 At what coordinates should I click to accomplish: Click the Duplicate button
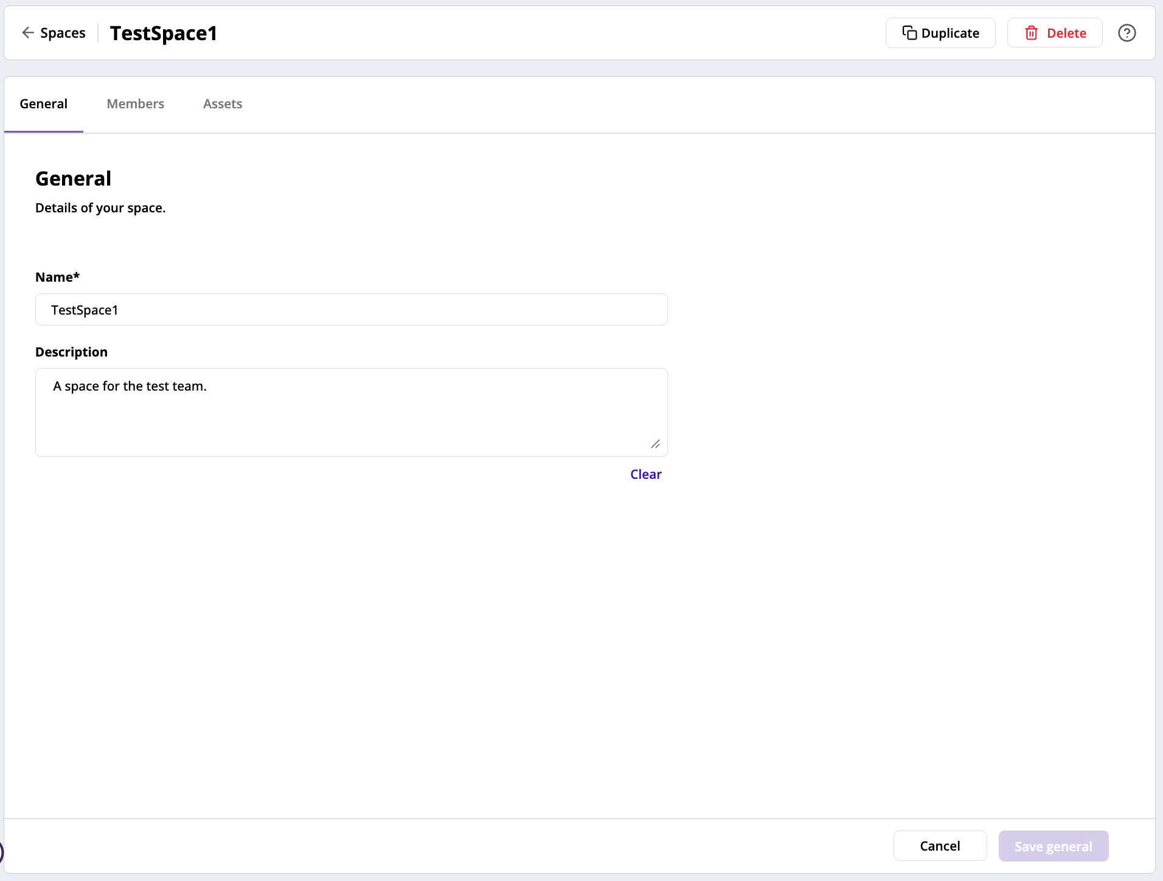pyautogui.click(x=940, y=33)
